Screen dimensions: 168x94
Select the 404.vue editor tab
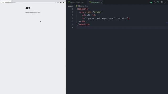tap(95, 2)
